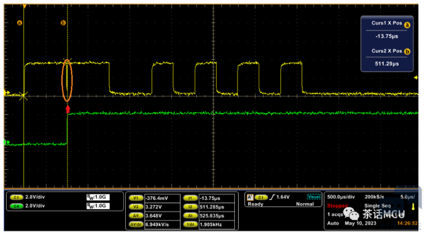Click the 1/Δt frequency badge

point(190,224)
